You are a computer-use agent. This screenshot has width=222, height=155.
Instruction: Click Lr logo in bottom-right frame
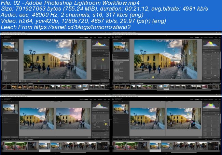[x=113, y=99]
